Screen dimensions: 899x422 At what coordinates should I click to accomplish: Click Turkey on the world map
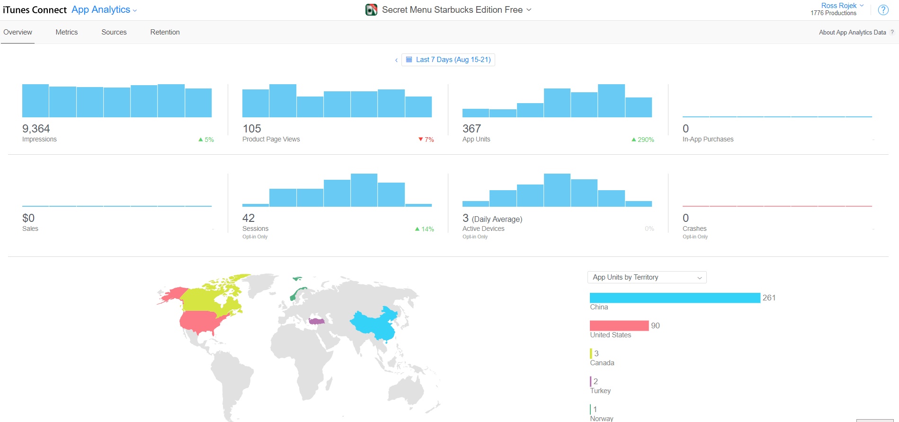pyautogui.click(x=316, y=321)
